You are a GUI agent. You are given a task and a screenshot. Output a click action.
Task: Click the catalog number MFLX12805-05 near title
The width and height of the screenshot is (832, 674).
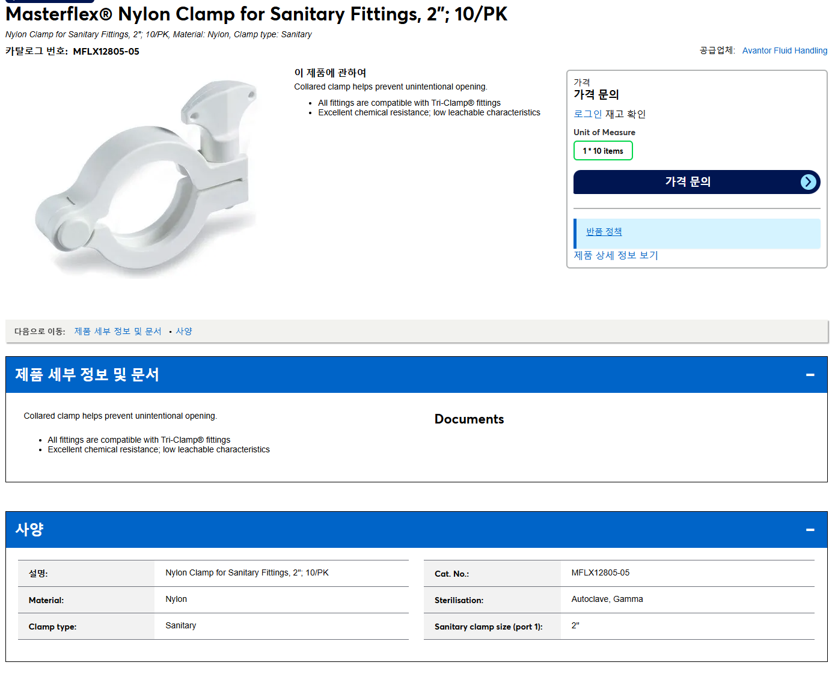(x=106, y=52)
